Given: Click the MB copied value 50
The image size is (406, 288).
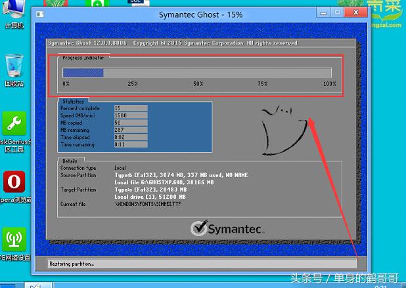Looking at the screenshot, I should pyautogui.click(x=131, y=123).
